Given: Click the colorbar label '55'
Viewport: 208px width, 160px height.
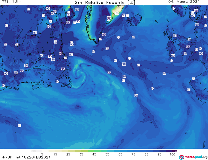Looking at the screenshot, I should click(107, 154).
